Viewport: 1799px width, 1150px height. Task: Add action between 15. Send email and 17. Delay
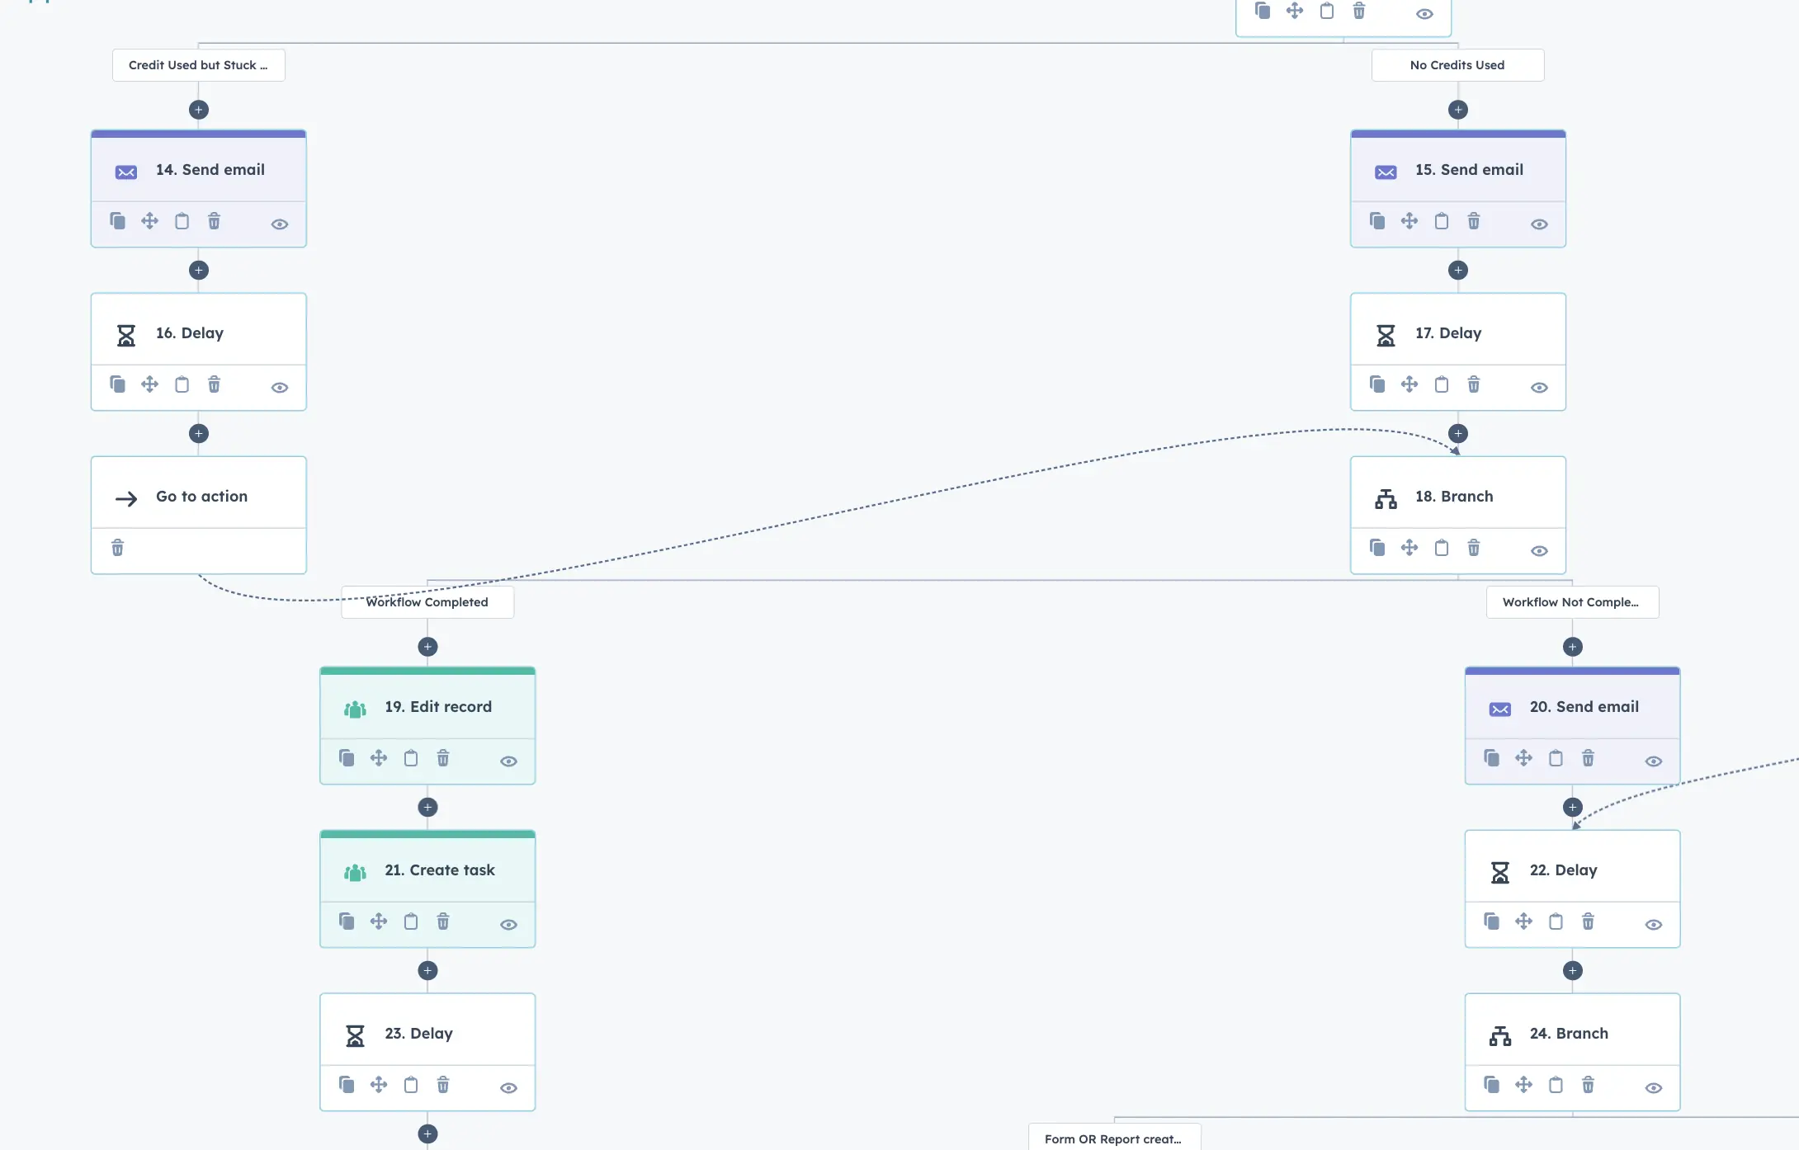coord(1458,270)
